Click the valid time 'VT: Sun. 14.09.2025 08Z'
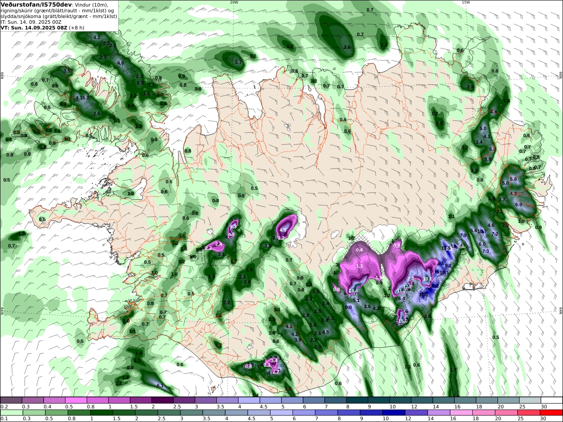The width and height of the screenshot is (563, 422). pyautogui.click(x=34, y=28)
